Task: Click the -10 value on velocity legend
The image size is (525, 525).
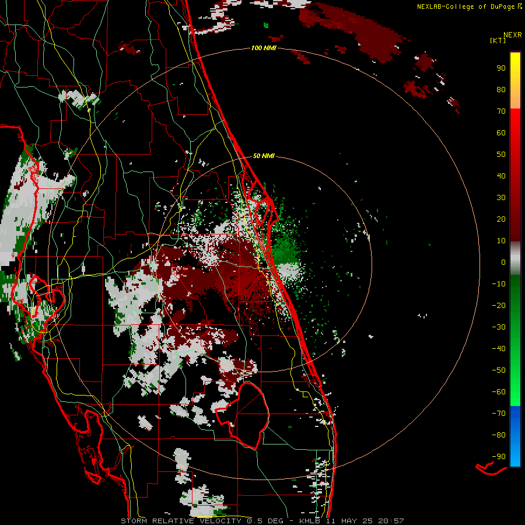Action: [499, 284]
